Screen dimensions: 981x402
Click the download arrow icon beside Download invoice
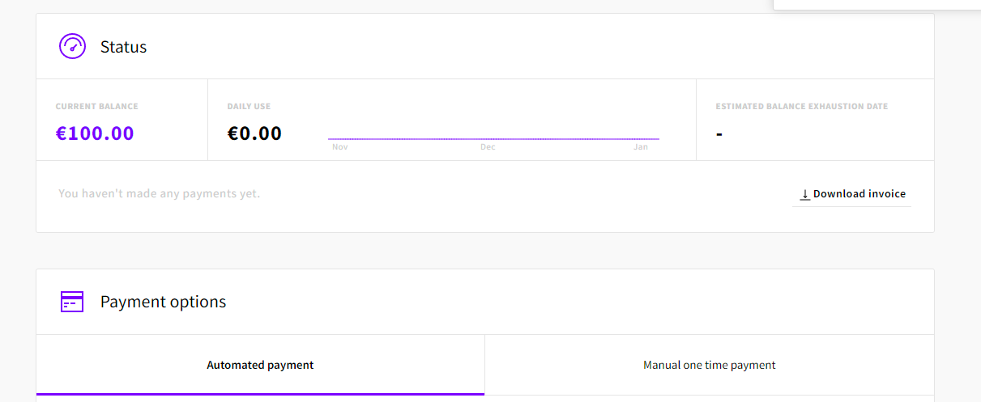click(x=804, y=195)
